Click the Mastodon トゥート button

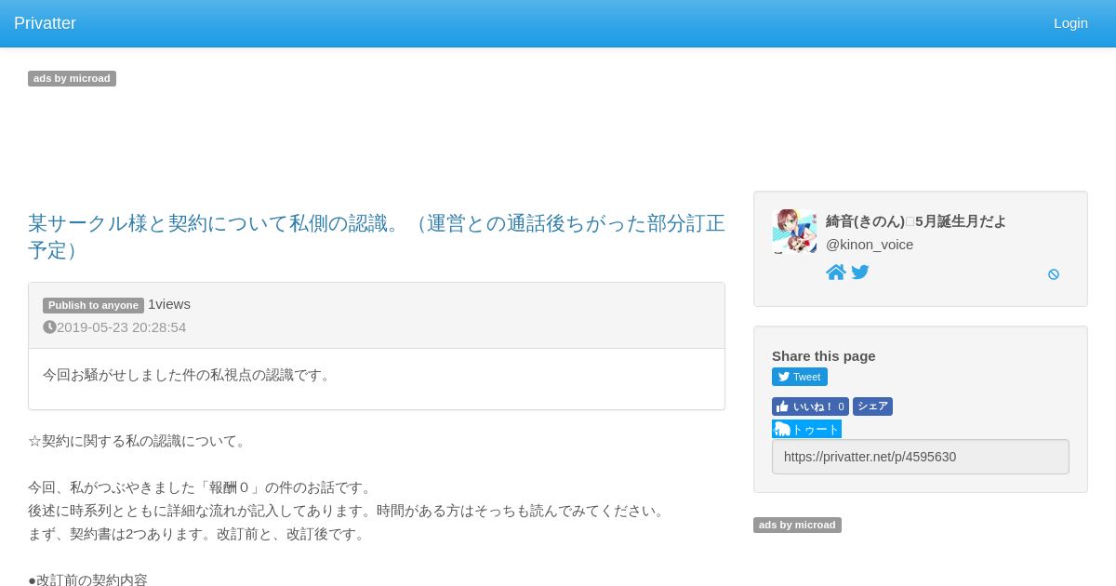806,429
